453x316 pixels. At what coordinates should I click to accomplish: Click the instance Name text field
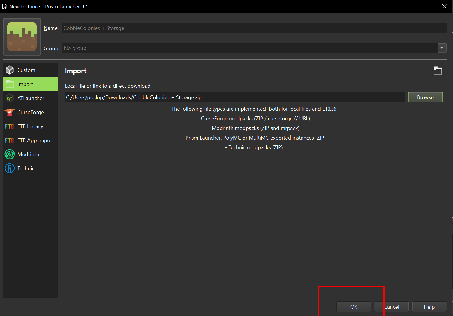254,28
